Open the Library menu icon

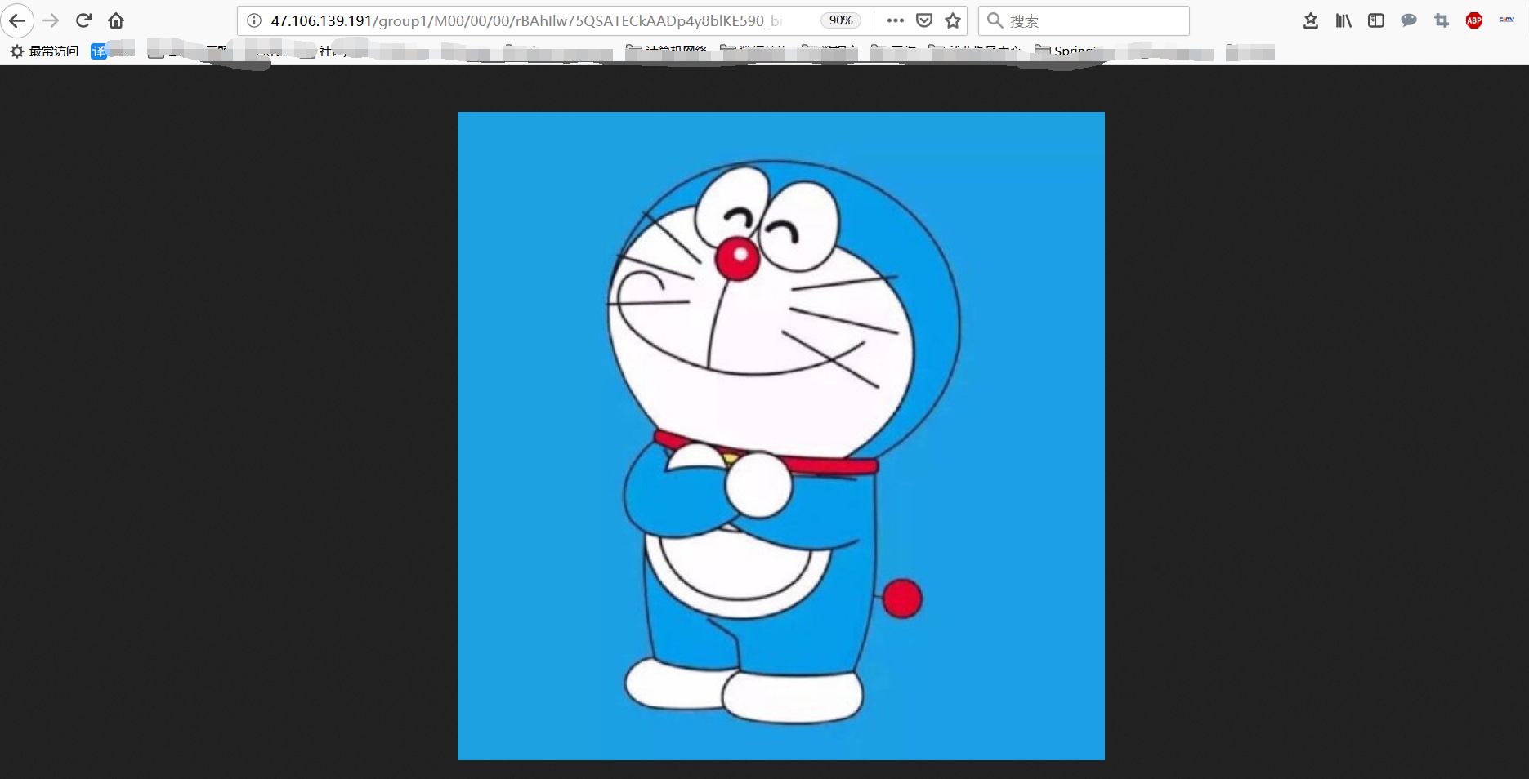coord(1343,20)
